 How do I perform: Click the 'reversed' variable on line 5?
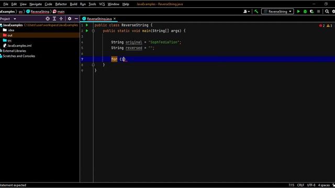pos(134,48)
